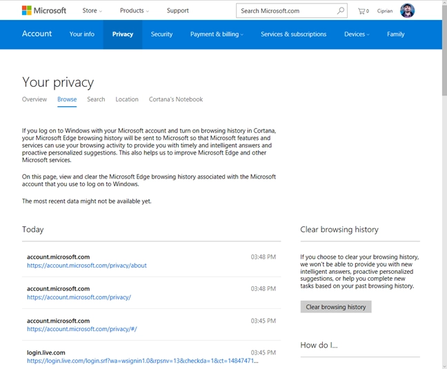Open Services & subscriptions
This screenshot has height=369, width=447.
click(x=293, y=34)
